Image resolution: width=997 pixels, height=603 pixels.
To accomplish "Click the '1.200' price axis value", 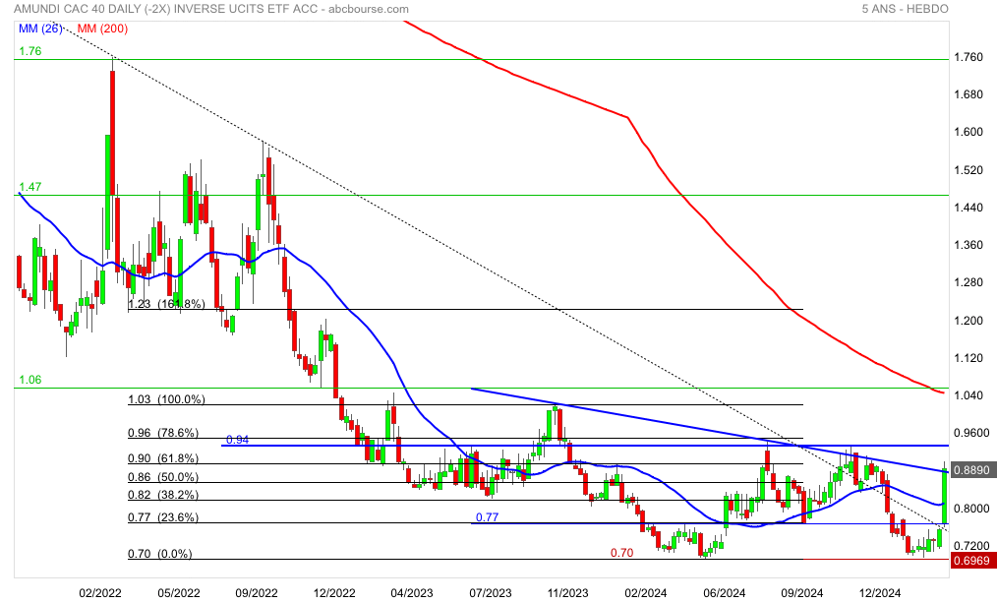I will click(968, 321).
